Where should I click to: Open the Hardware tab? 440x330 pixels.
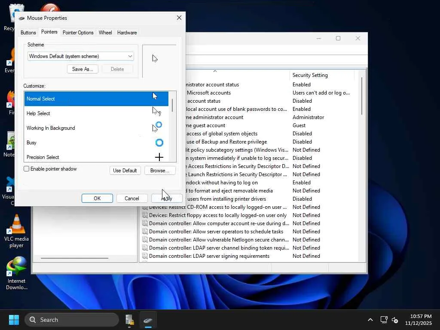[x=127, y=33]
